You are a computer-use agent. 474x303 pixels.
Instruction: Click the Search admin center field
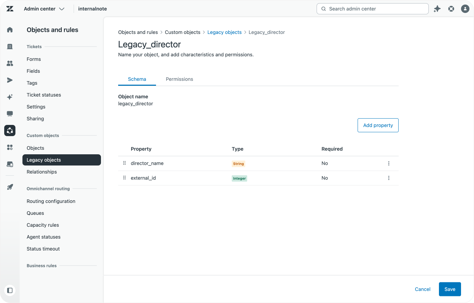click(x=372, y=9)
